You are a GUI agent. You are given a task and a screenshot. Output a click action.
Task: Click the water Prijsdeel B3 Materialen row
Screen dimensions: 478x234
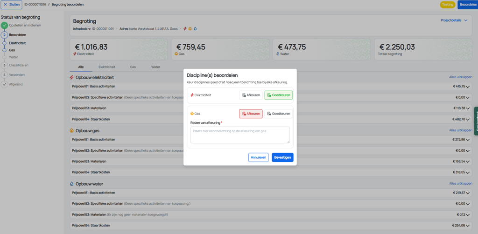(x=271, y=214)
